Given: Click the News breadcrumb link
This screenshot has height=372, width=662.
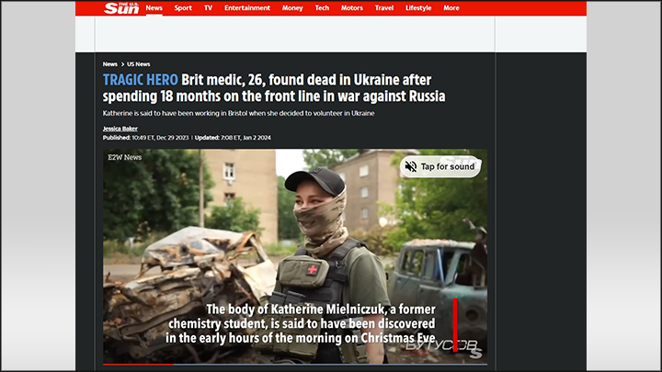Looking at the screenshot, I should click(x=109, y=64).
